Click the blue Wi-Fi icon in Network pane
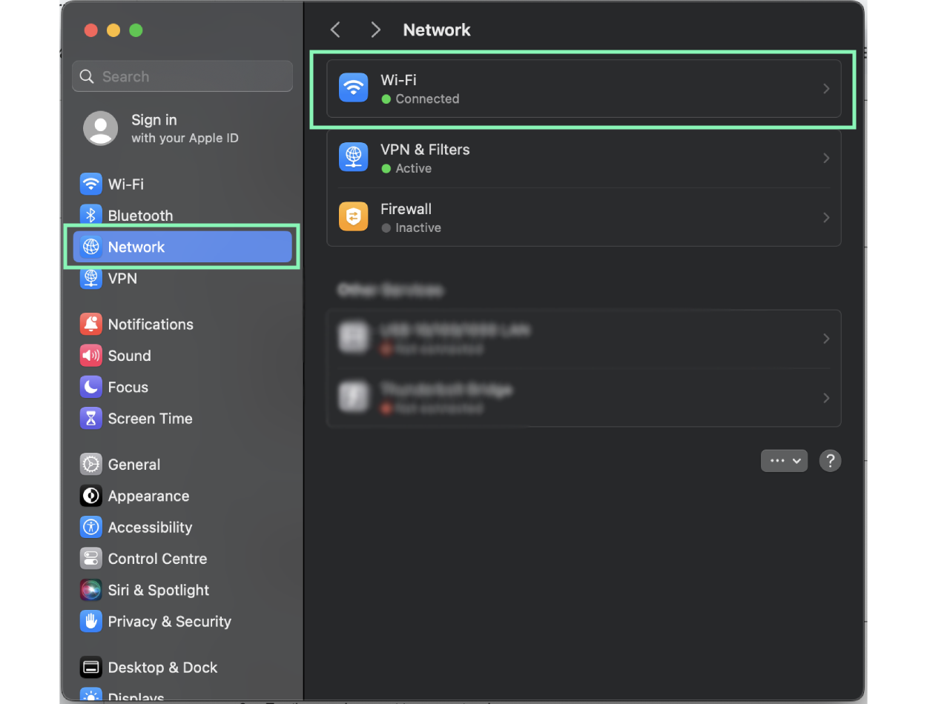 pyautogui.click(x=354, y=88)
